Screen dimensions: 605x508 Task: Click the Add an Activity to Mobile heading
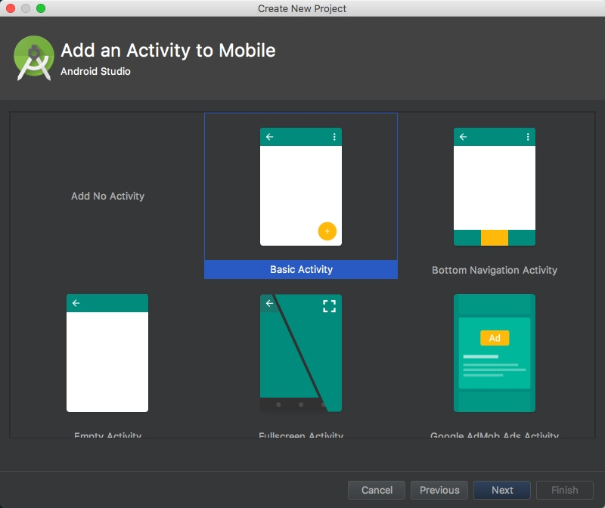coord(168,51)
